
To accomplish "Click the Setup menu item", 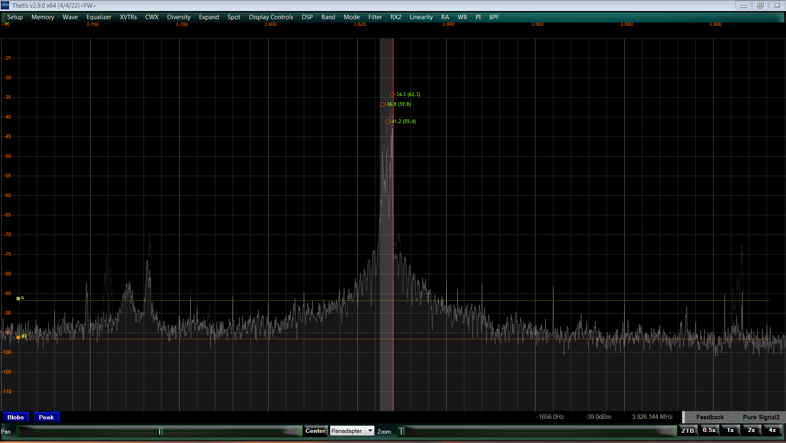I will pos(15,17).
